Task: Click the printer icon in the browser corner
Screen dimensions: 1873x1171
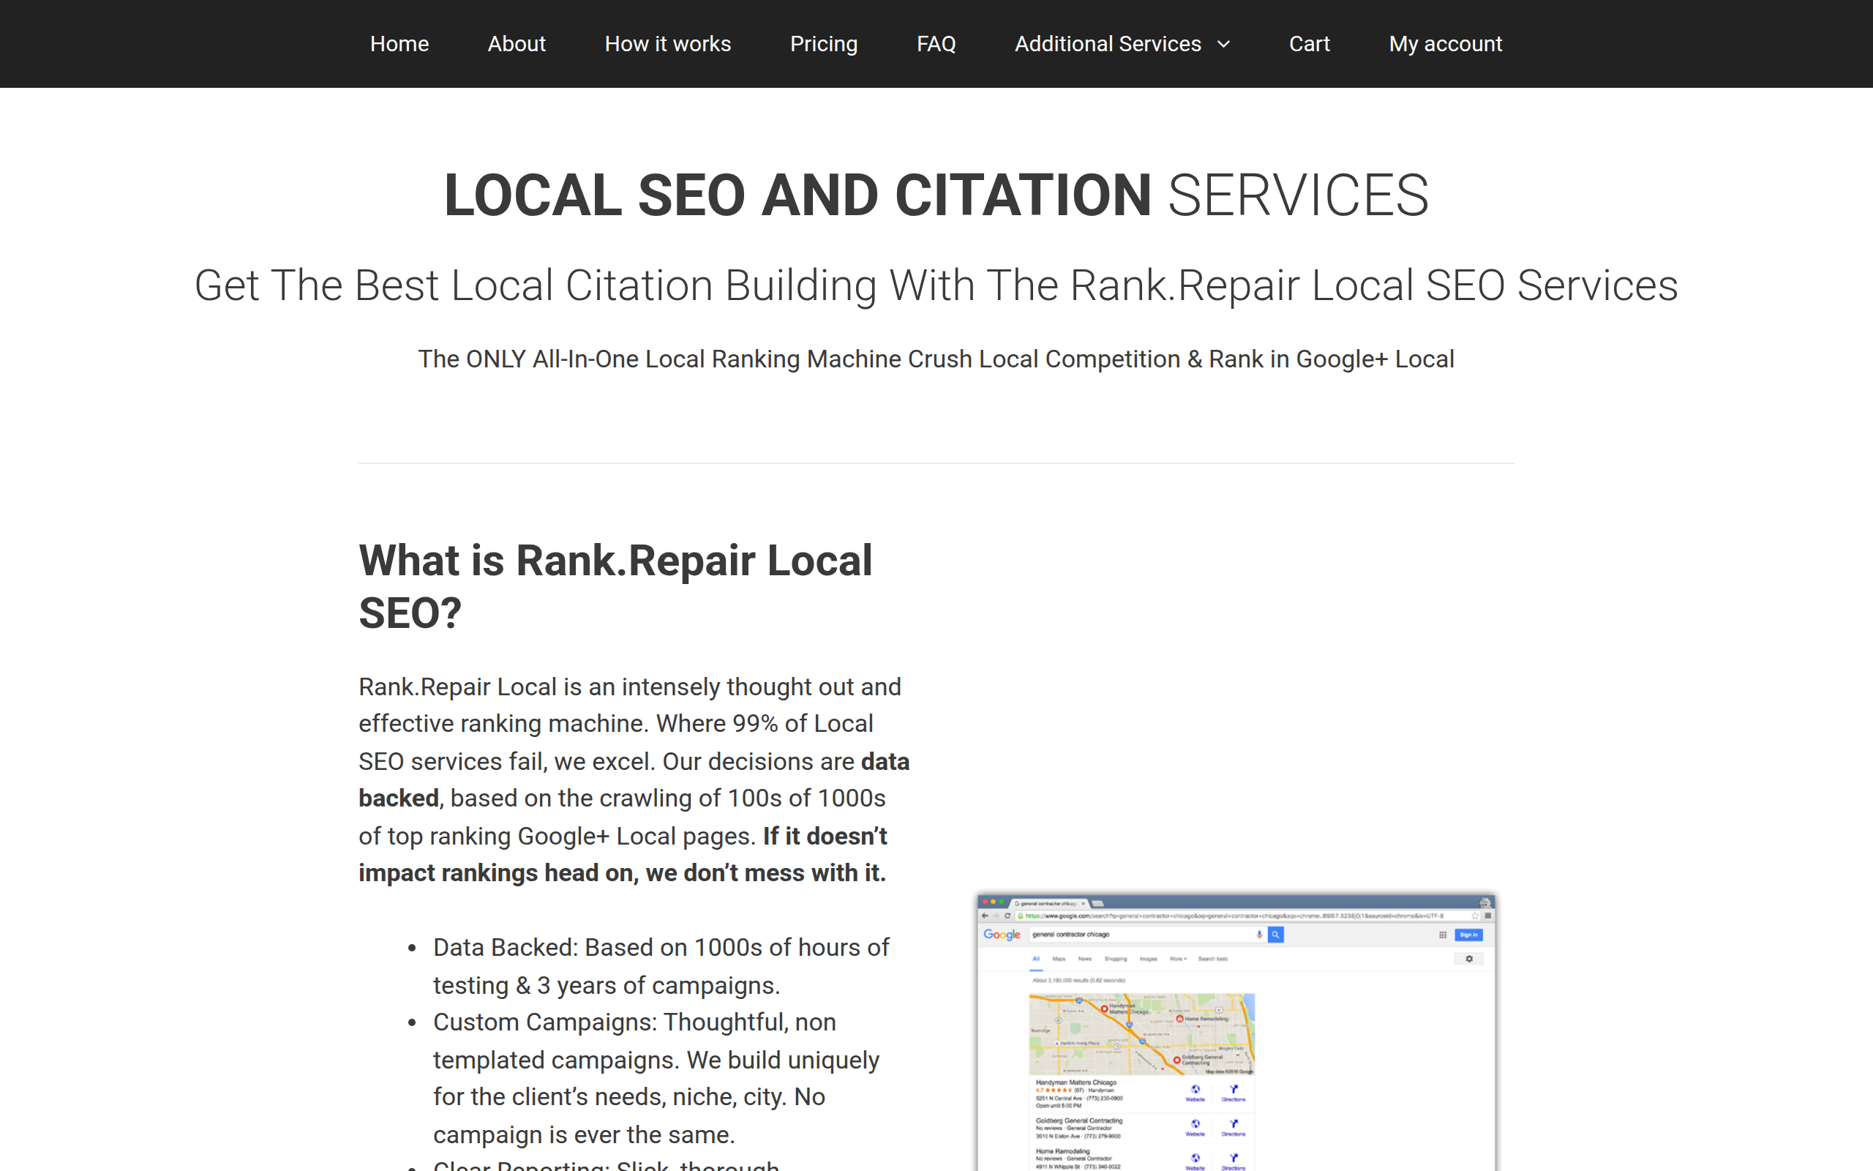Action: pos(1486,903)
